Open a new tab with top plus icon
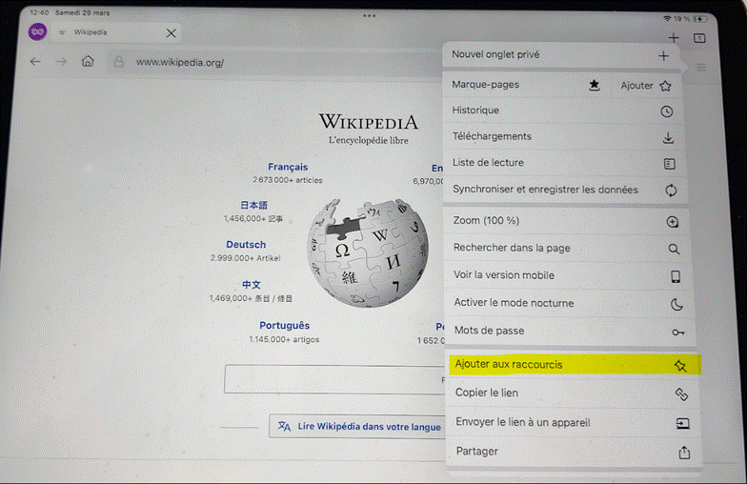747x484 pixels. click(x=674, y=38)
